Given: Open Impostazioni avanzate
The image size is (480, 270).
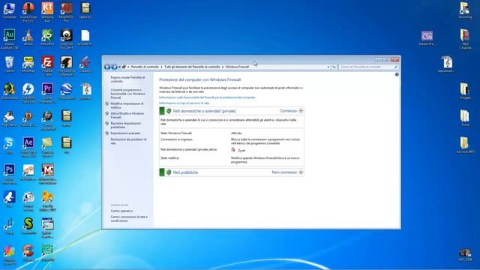Looking at the screenshot, I should (125, 133).
